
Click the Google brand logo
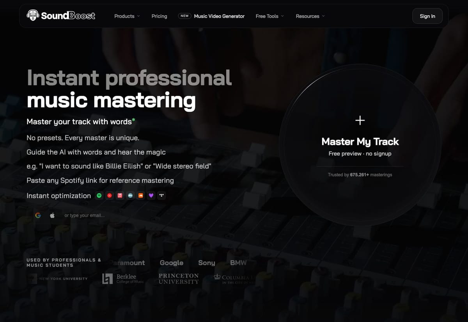pos(172,263)
